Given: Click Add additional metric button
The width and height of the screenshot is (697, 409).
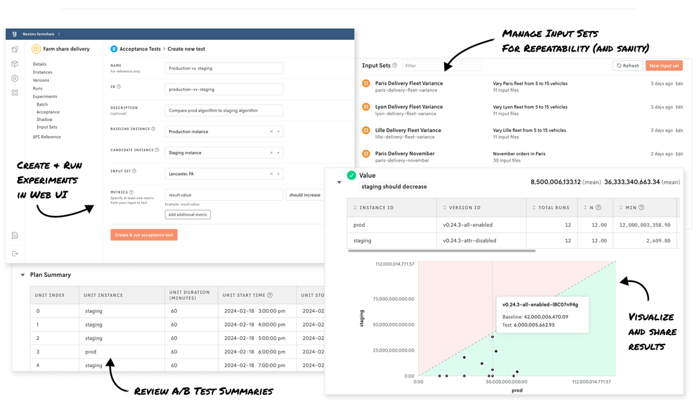Looking at the screenshot, I should click(x=188, y=214).
